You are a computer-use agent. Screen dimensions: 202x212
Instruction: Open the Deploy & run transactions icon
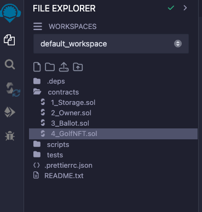pyautogui.click(x=10, y=112)
